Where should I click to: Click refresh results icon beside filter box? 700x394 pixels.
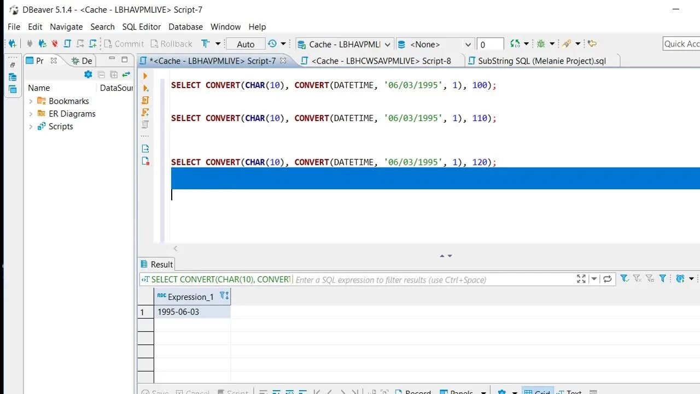coord(607,279)
